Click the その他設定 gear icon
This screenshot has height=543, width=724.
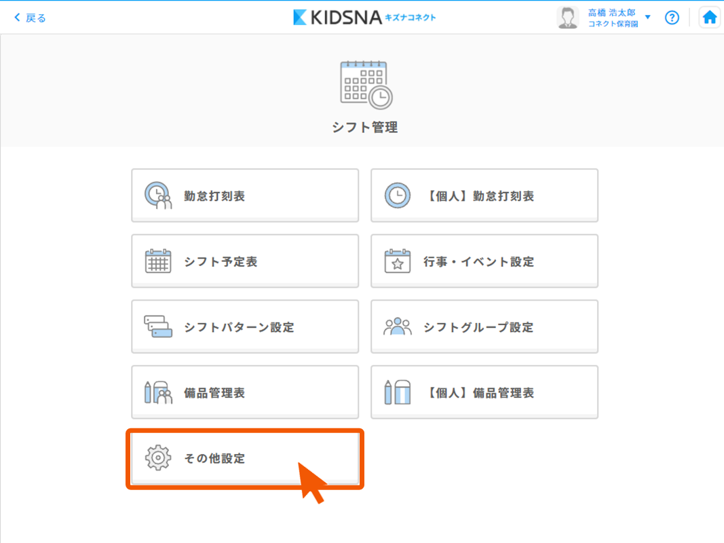click(x=158, y=458)
